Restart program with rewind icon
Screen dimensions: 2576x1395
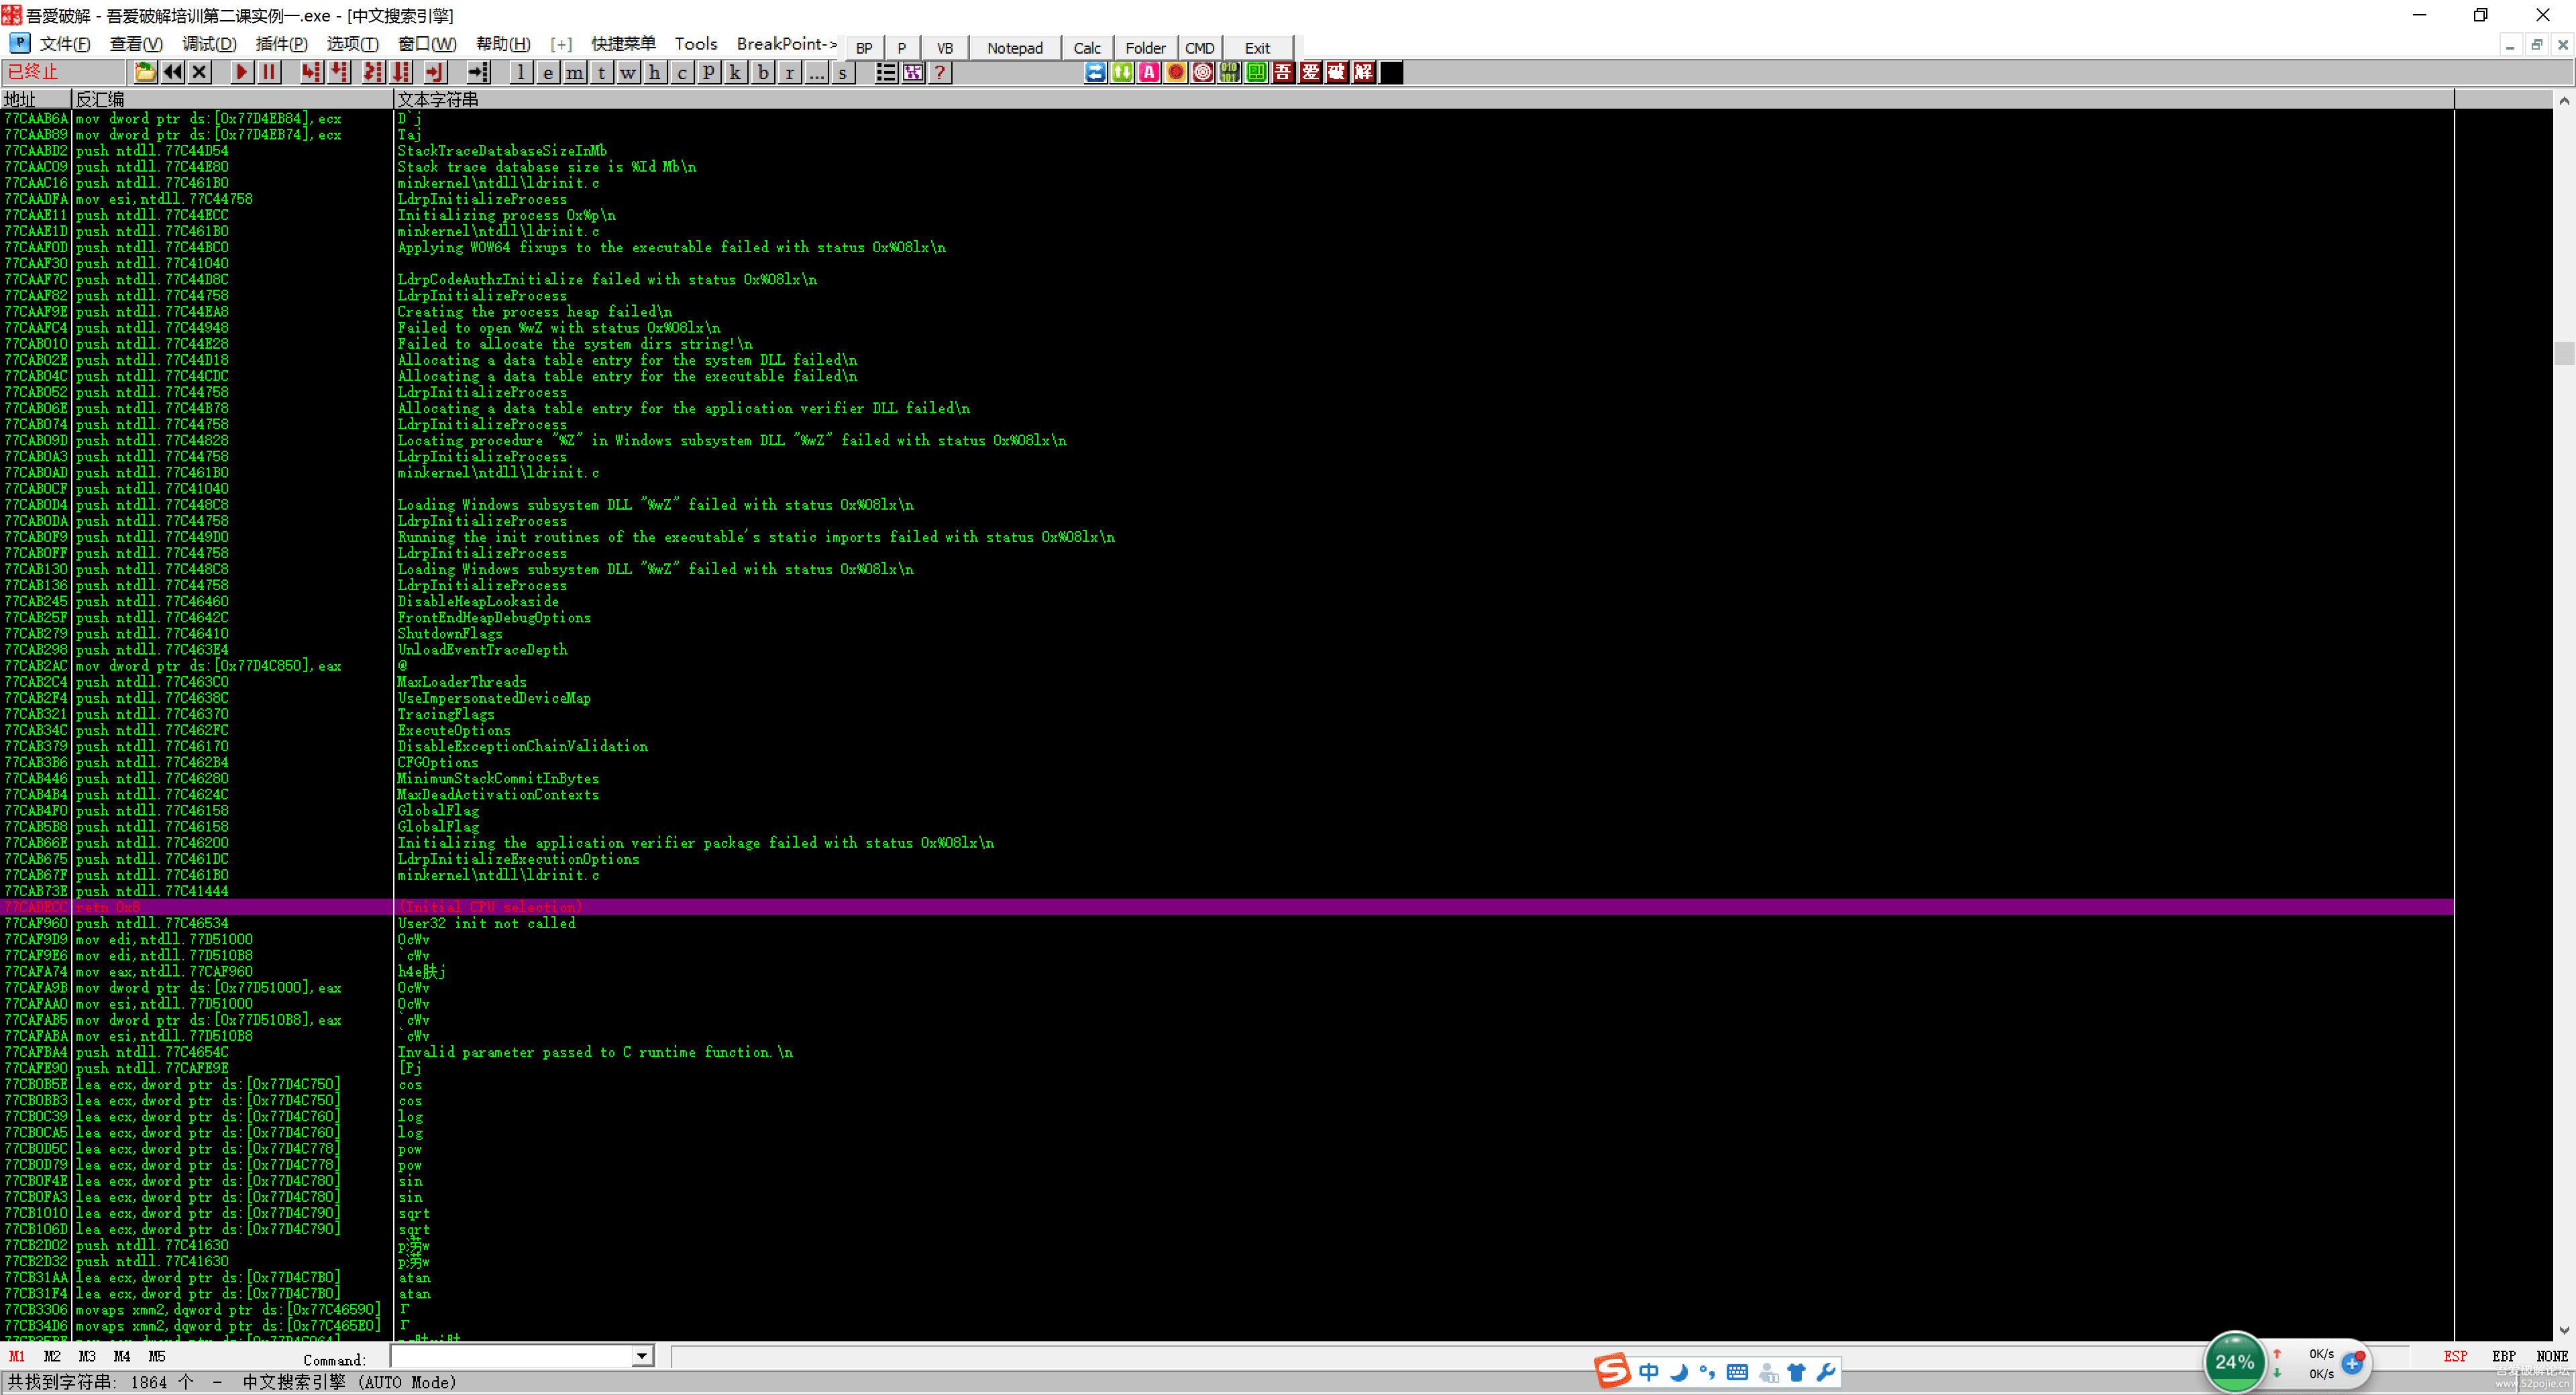173,72
